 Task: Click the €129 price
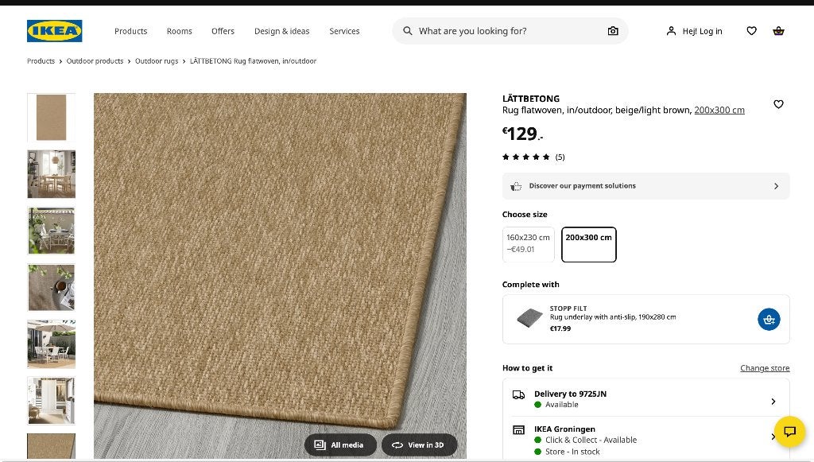click(x=522, y=134)
